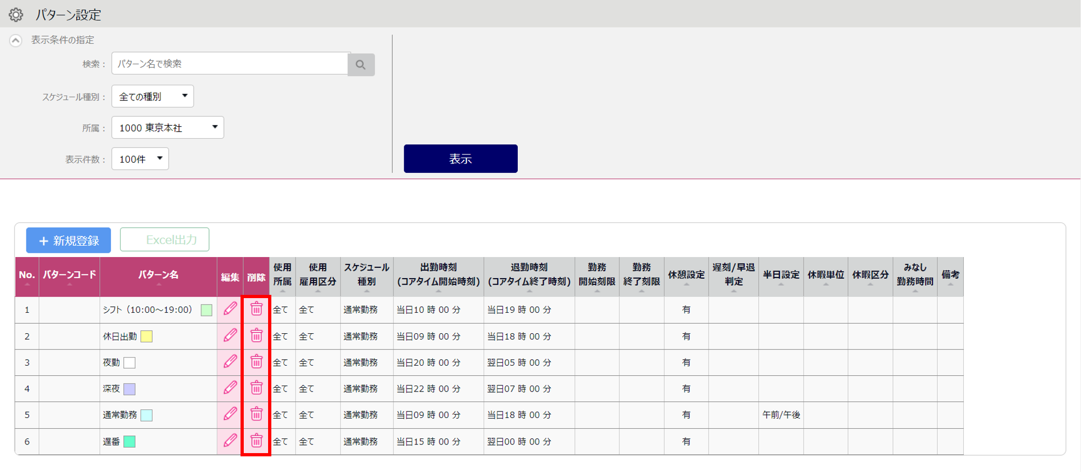Open the スケジュール種別 dropdown
This screenshot has width=1081, height=472.
click(x=152, y=96)
